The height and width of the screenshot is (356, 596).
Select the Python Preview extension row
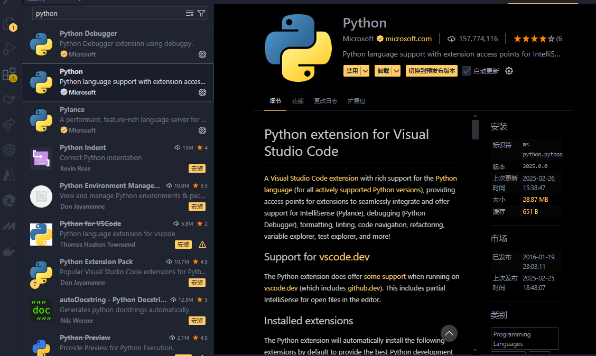pos(117,343)
